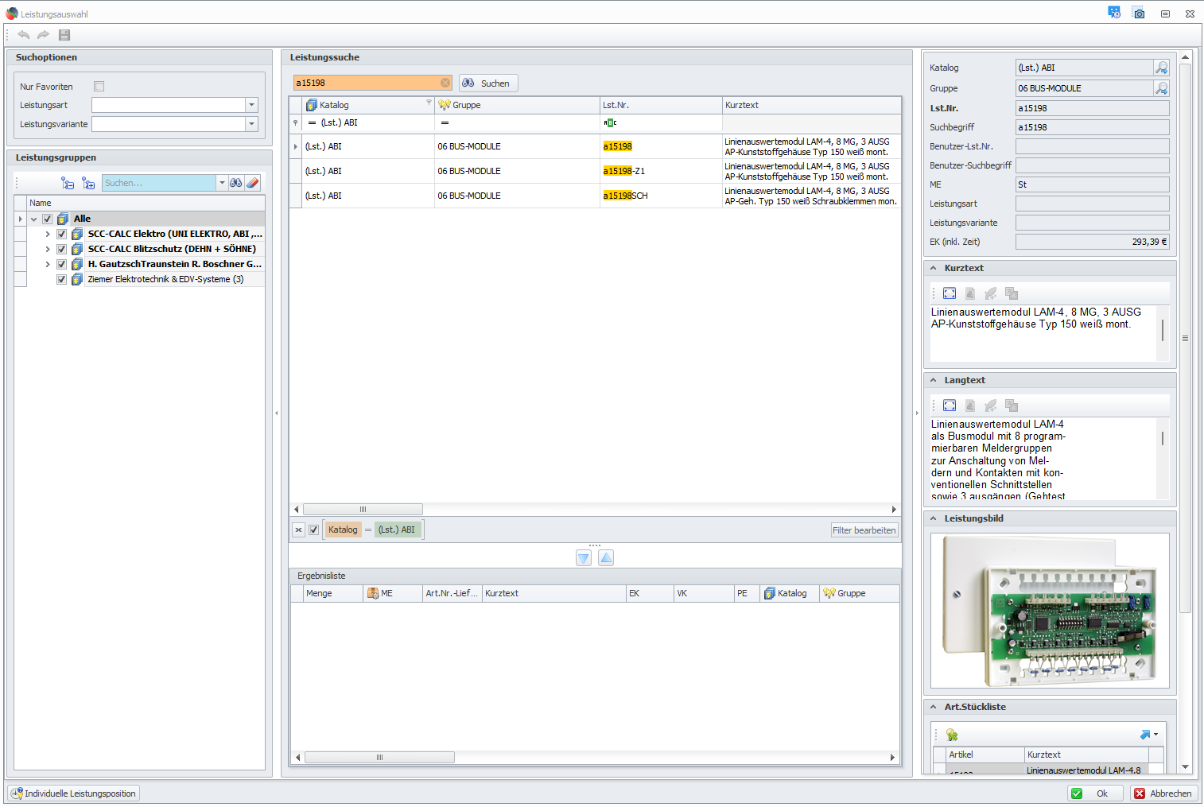1204x807 pixels.
Task: Open the Leistungsart dropdown
Action: tap(251, 105)
